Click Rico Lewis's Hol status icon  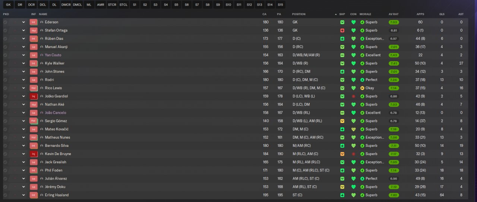tap(34, 88)
